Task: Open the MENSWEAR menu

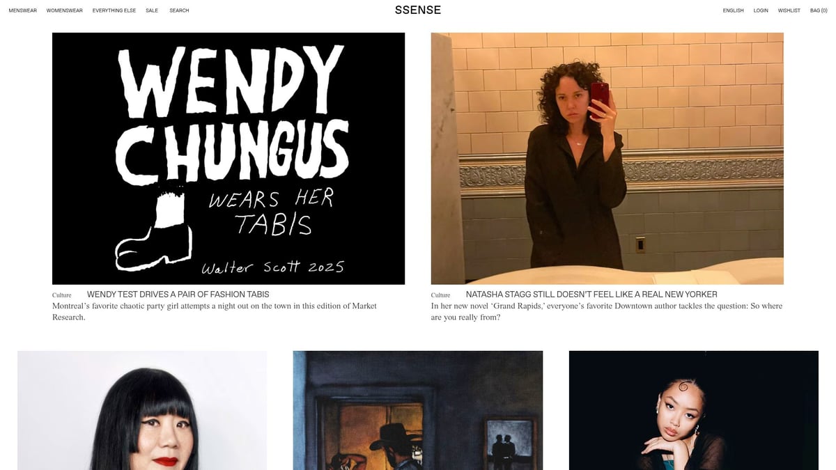Action: (22, 10)
